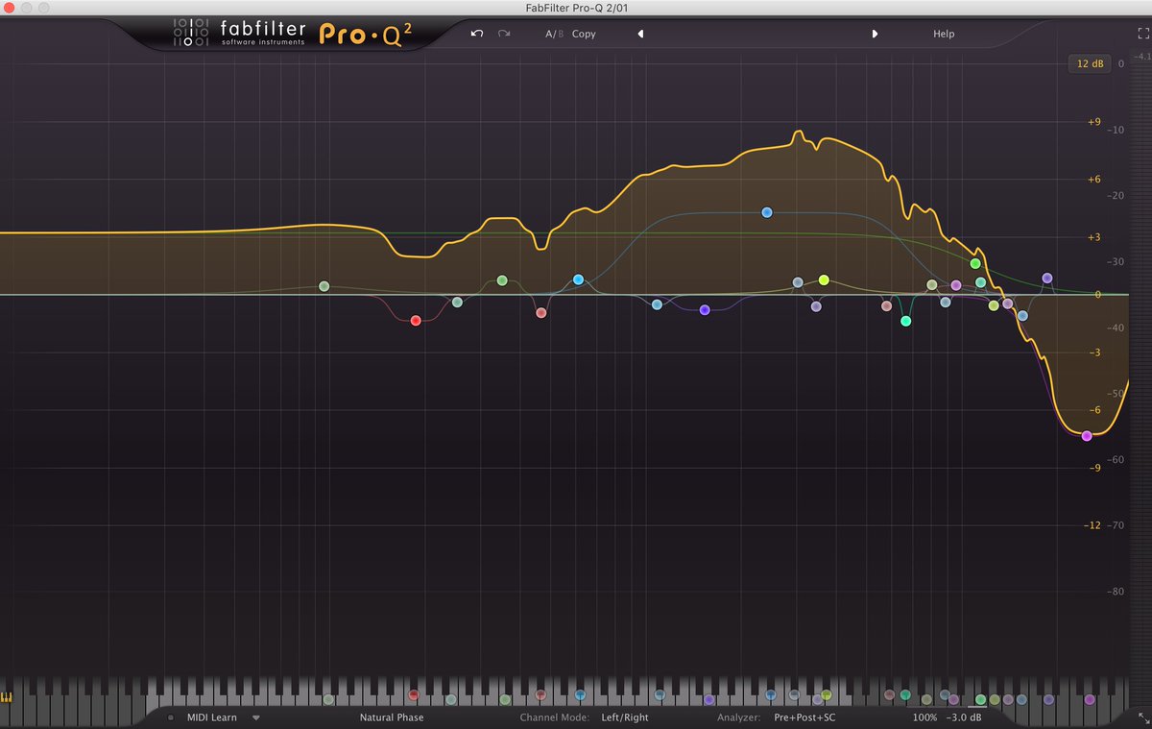Select the pale blue node left of deep purple node
The image size is (1152, 729).
click(x=658, y=304)
